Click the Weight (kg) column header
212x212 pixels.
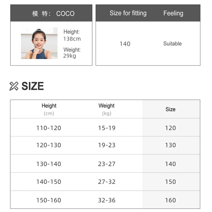point(107,109)
